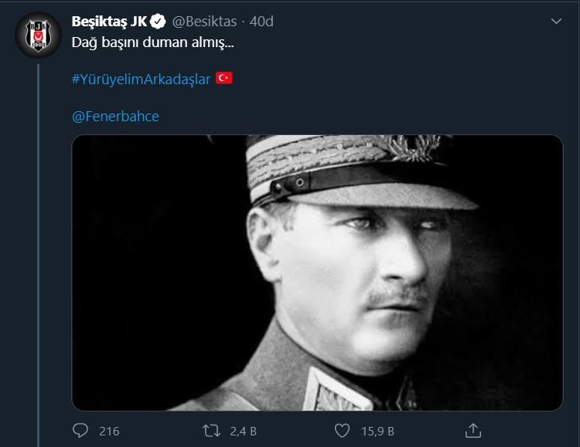Click the blue verified badge
580x447 pixels.
click(159, 21)
